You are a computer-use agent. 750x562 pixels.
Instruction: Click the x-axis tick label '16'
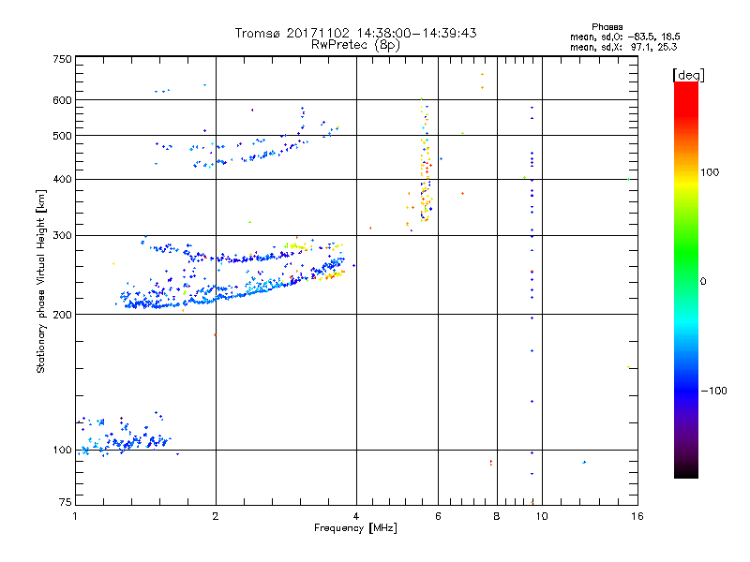coord(637,516)
